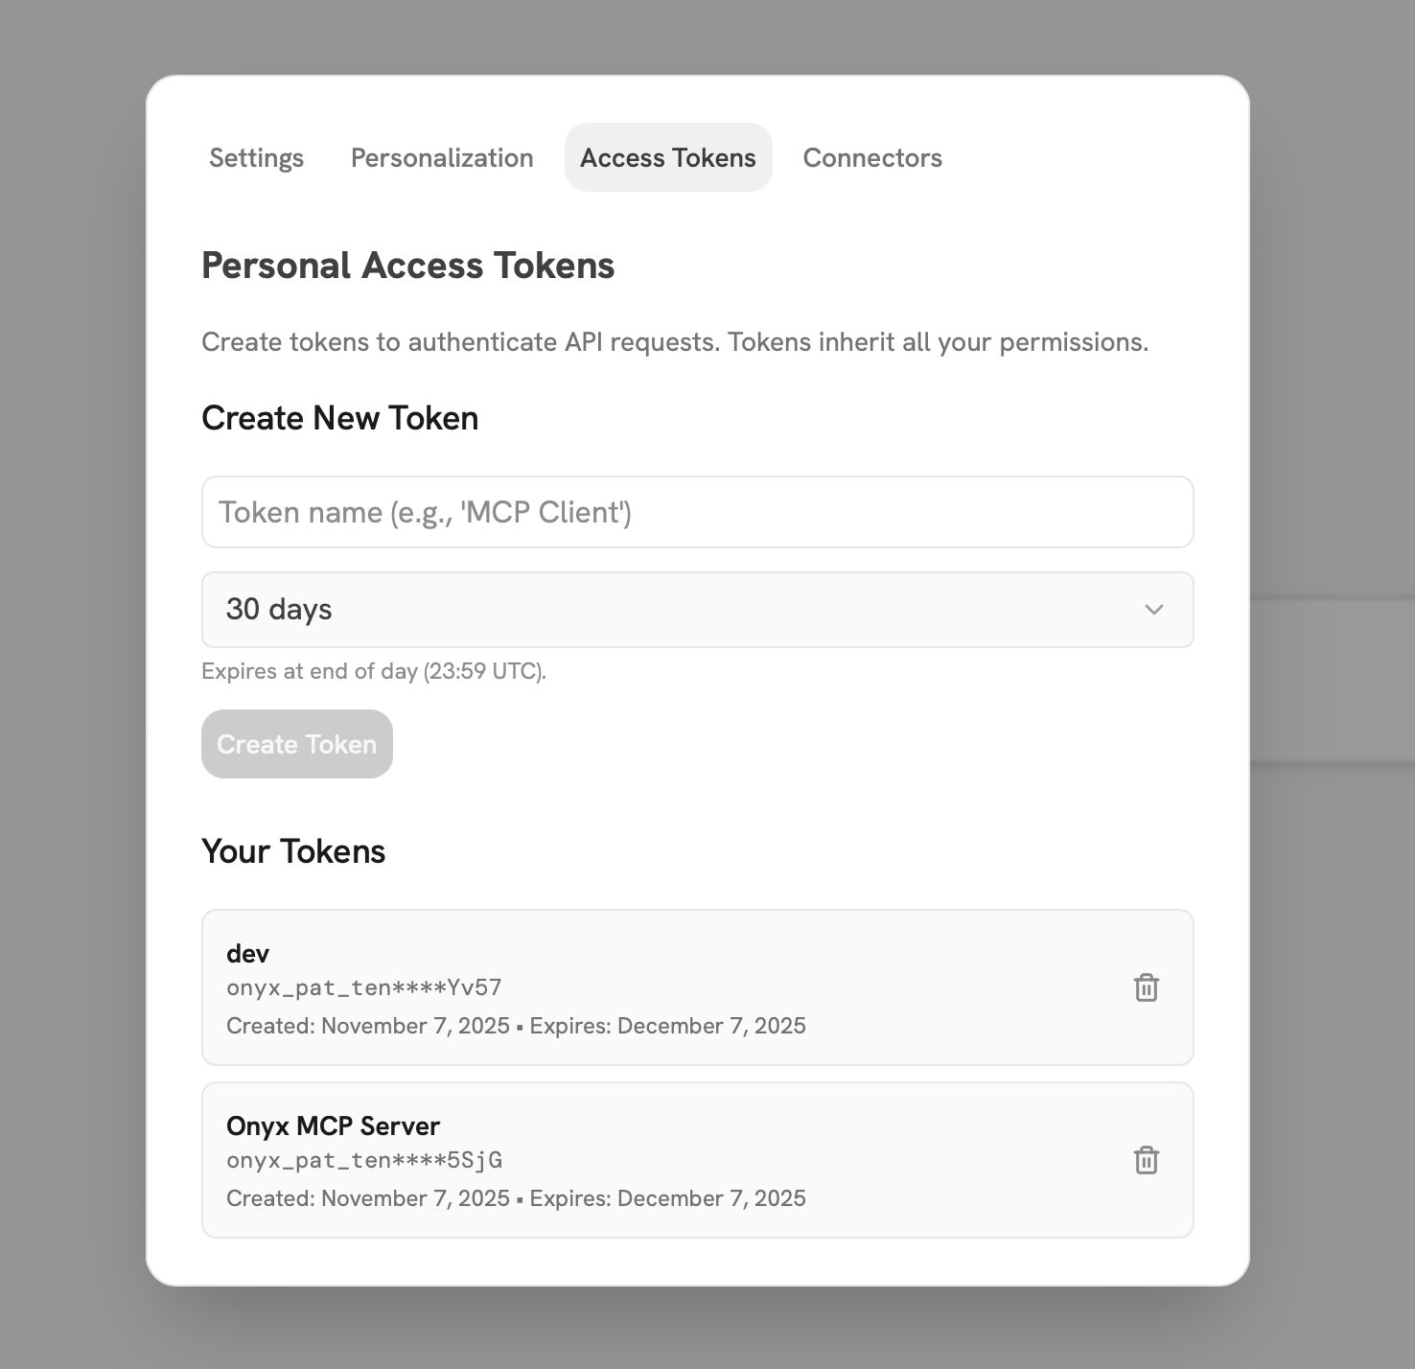
Task: Click the trash icon beside dev token
Action: point(1147,987)
